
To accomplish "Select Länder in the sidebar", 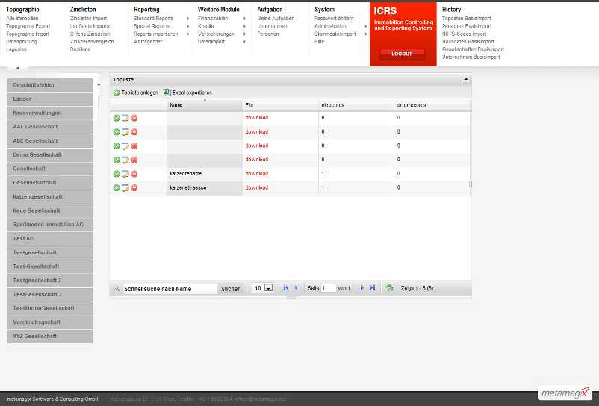I will [49, 99].
